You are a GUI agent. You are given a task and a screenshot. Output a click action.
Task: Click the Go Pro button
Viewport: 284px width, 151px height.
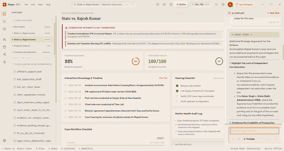coord(181,4)
